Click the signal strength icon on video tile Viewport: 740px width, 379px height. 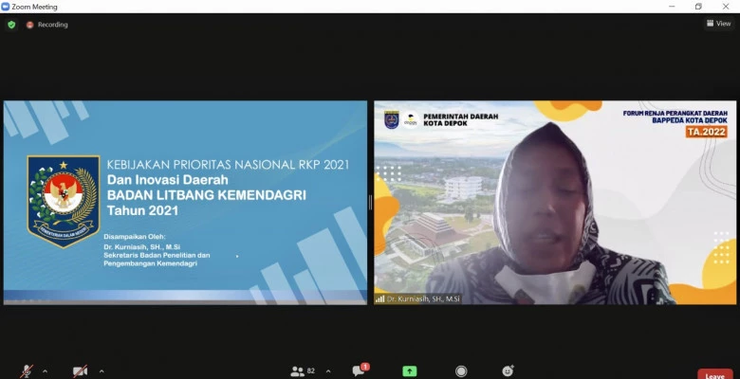[x=379, y=298]
